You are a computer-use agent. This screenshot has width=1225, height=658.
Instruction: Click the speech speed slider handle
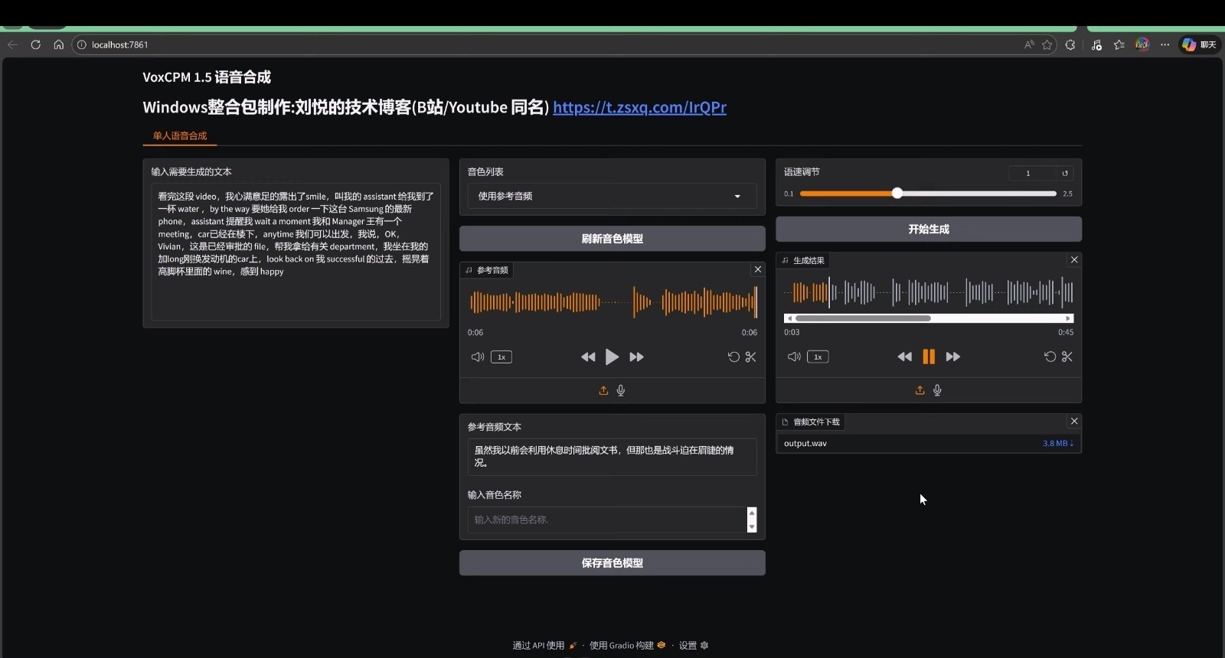pyautogui.click(x=897, y=194)
